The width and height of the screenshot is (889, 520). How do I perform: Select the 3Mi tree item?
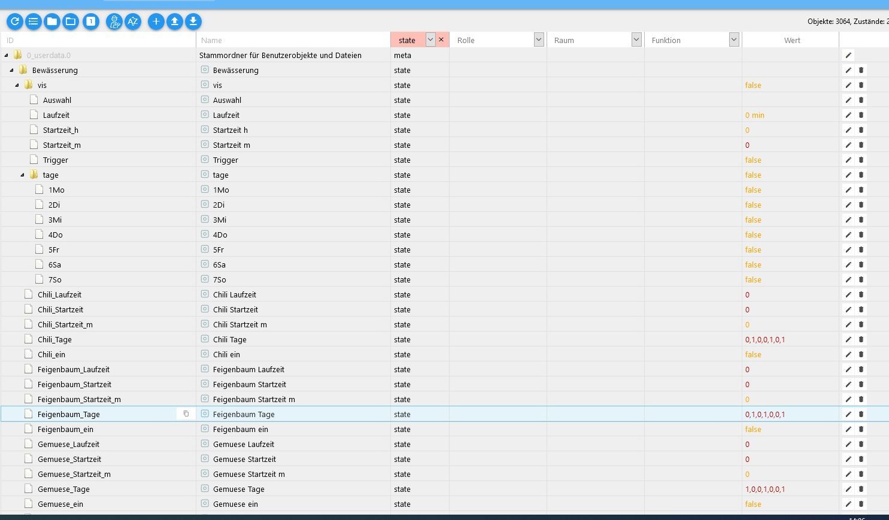point(55,220)
